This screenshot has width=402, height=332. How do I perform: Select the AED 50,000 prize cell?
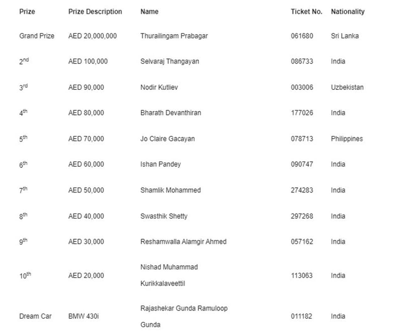pyautogui.click(x=86, y=190)
